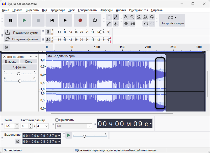Screen dimensions: 210x153
Task: Select the Multi-tool asterisk icon
Action: click(116, 24)
